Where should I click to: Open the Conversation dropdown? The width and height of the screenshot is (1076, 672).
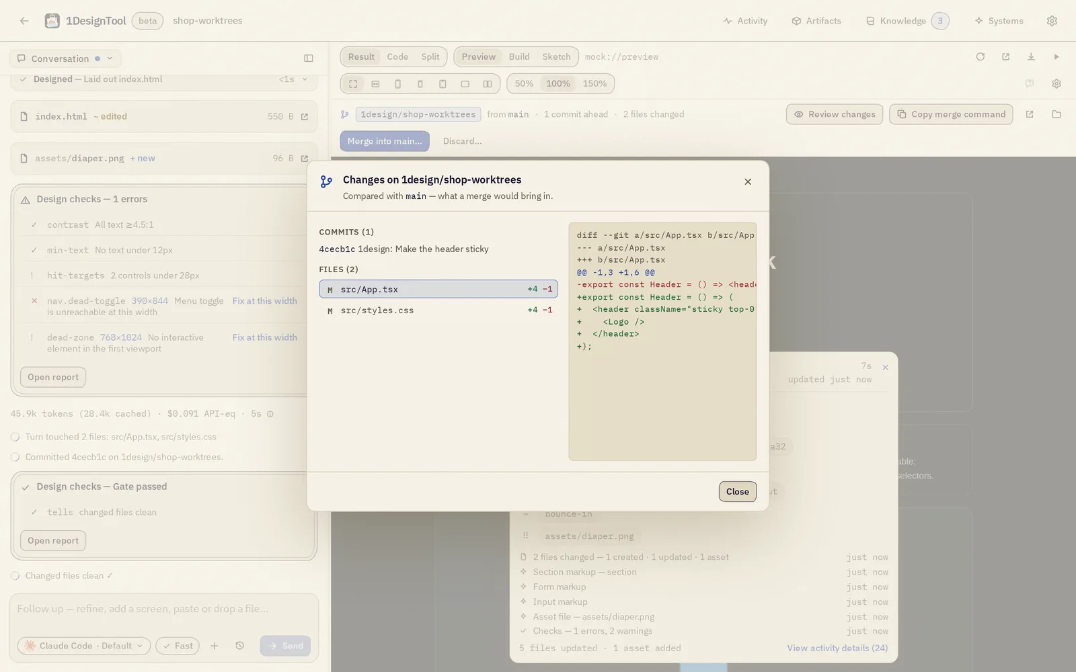[x=65, y=58]
